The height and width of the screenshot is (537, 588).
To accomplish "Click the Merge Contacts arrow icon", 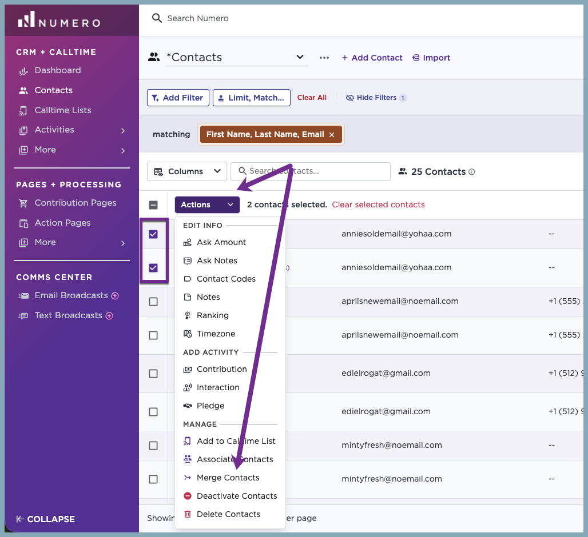I will click(x=188, y=478).
